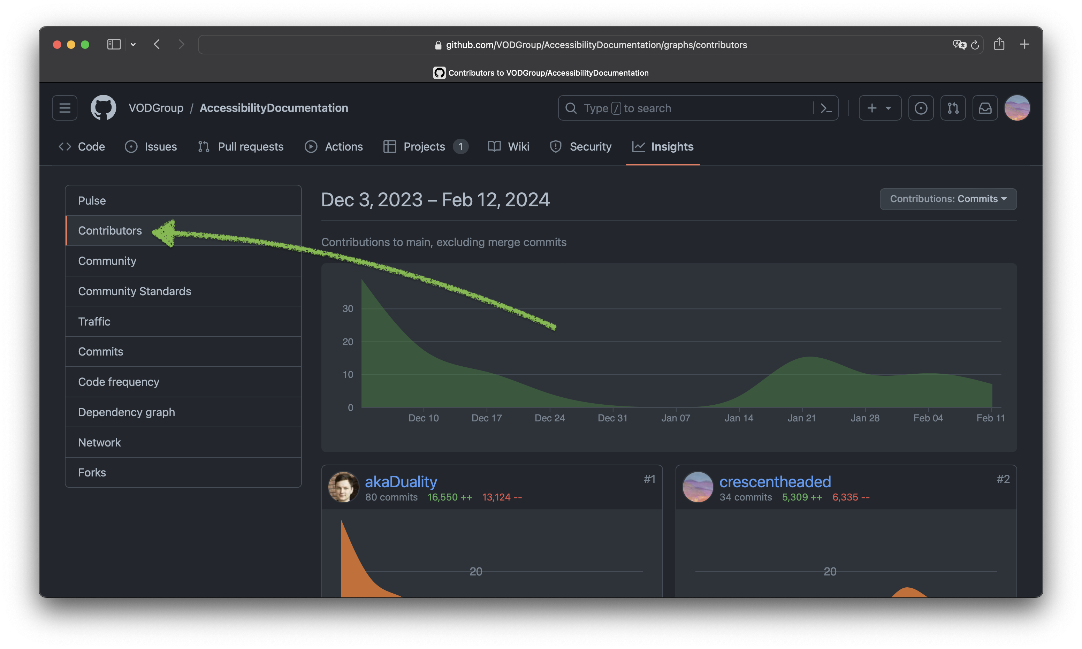Open the sidebar options chevron in Safari

click(133, 44)
